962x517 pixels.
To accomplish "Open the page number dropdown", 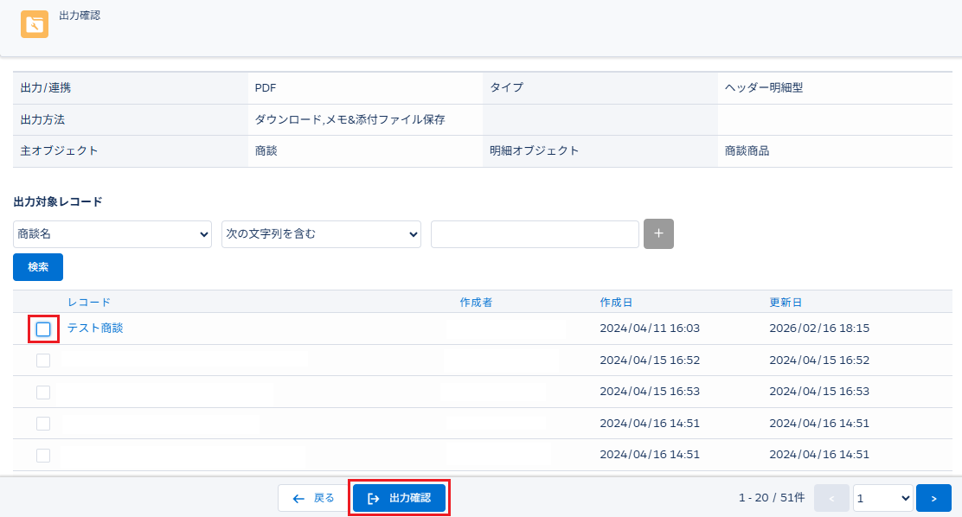I will [x=882, y=498].
